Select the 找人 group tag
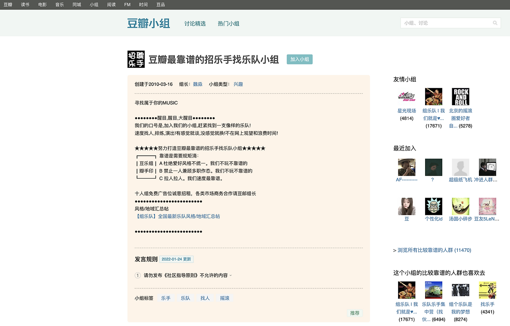Viewport: 510px width, 326px height. tap(205, 298)
